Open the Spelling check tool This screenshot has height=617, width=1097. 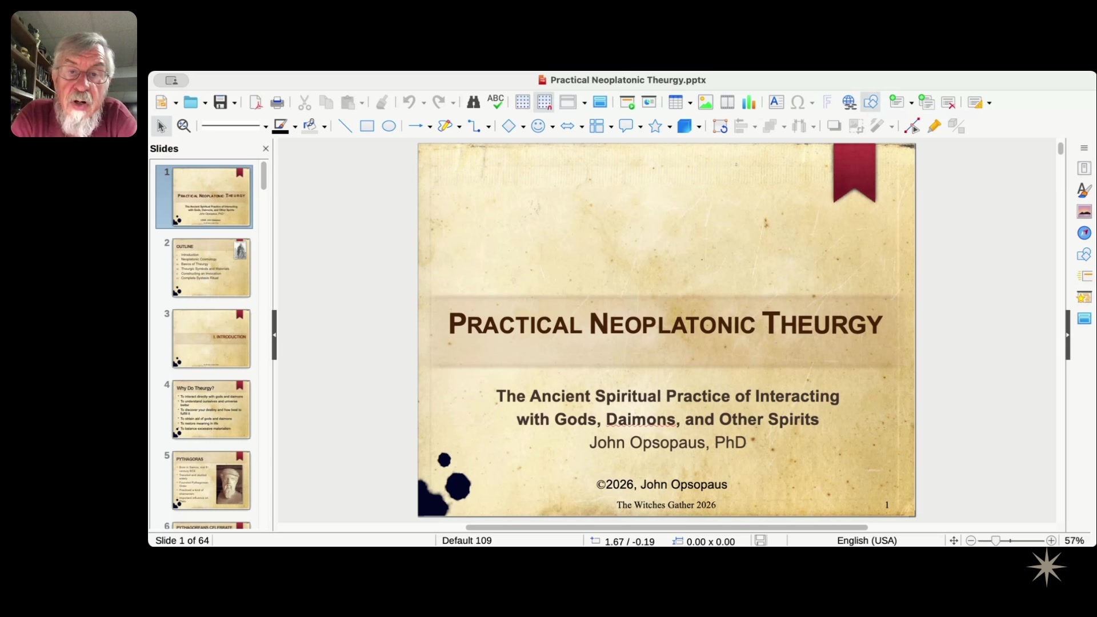tap(495, 102)
